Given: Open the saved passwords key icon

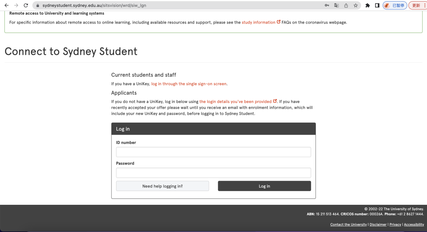Looking at the screenshot, I should (x=327, y=6).
